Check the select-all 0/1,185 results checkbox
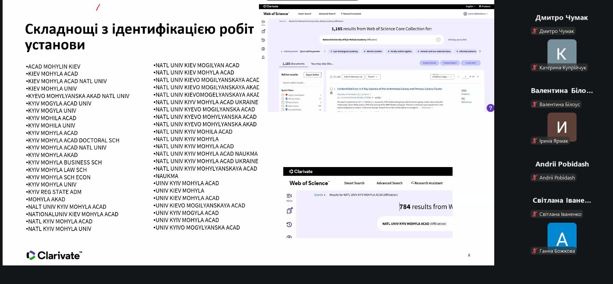This screenshot has width=613, height=284. [331, 77]
